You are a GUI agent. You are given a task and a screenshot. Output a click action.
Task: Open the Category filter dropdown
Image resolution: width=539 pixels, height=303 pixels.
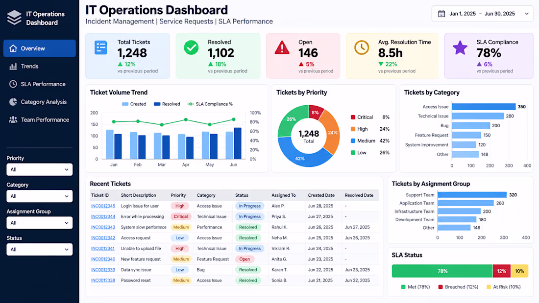coord(40,196)
